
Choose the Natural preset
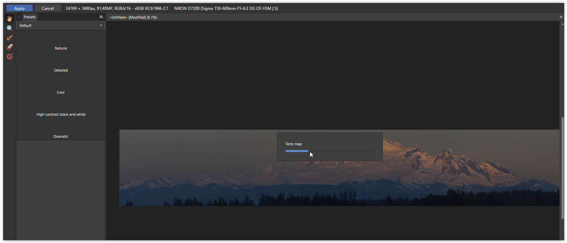[x=61, y=48]
